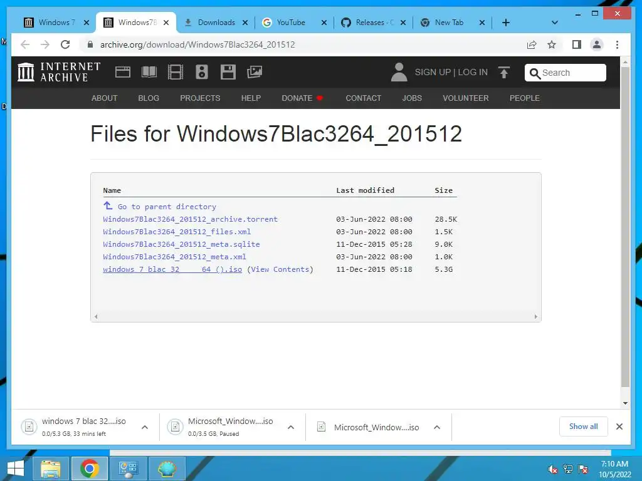Click the user avatar icon

coord(399,72)
